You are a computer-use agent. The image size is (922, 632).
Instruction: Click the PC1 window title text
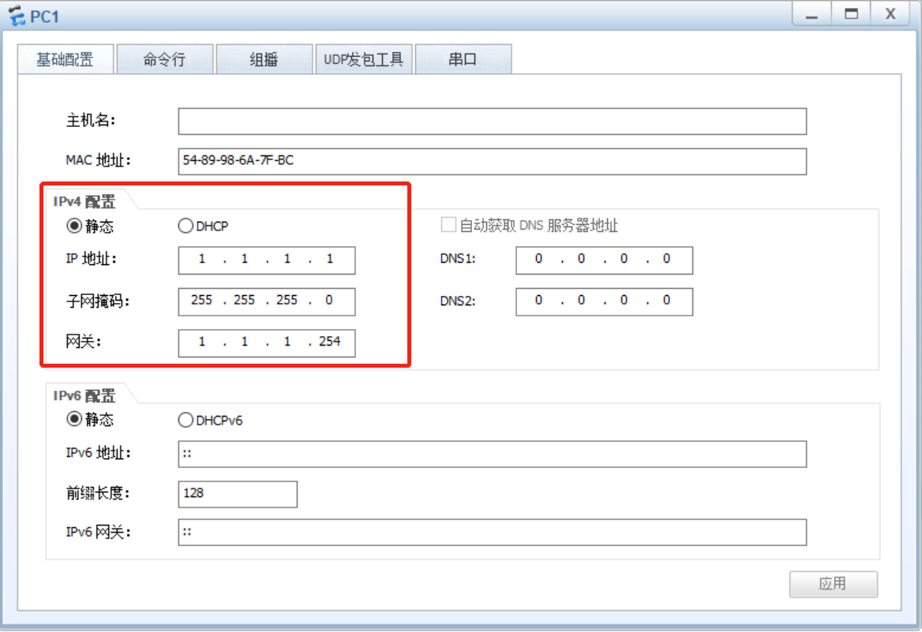click(45, 17)
